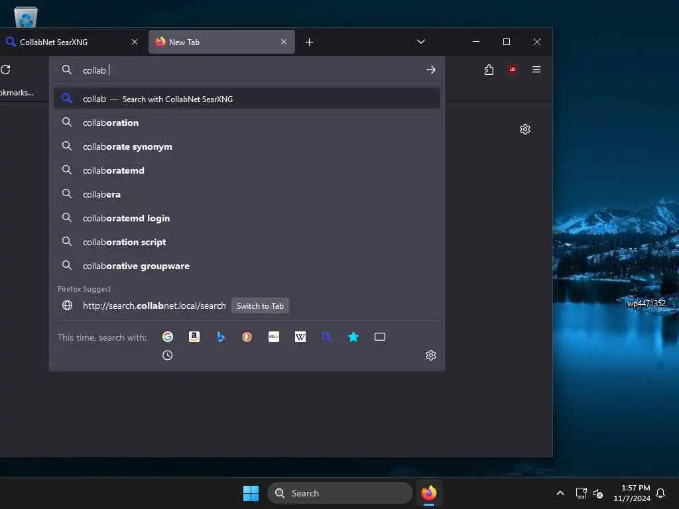
Task: Click the Switch to Tab button
Action: click(260, 306)
